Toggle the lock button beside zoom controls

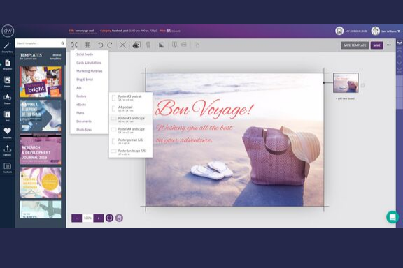point(119,218)
